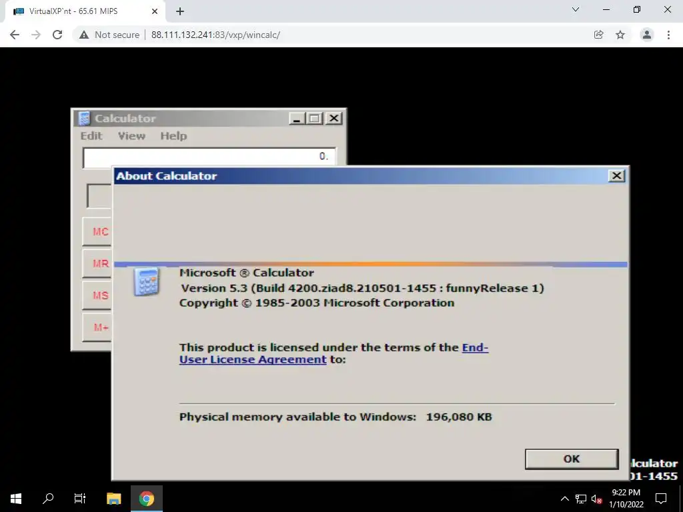Select the VirtualXP'nt browser tab

coord(85,11)
